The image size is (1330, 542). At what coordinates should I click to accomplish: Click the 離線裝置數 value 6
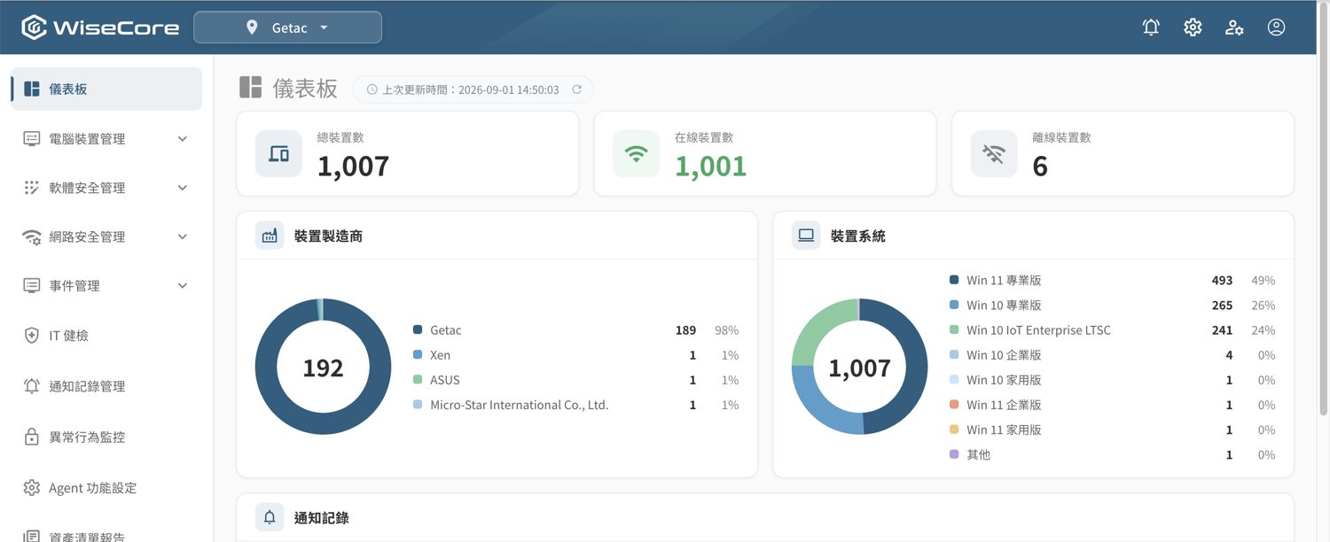point(1040,166)
